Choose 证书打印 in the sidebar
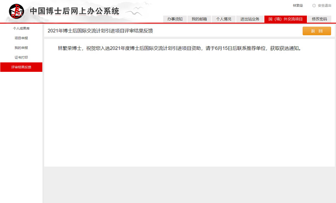Screen dimensions: 336x203 [x=21, y=57]
